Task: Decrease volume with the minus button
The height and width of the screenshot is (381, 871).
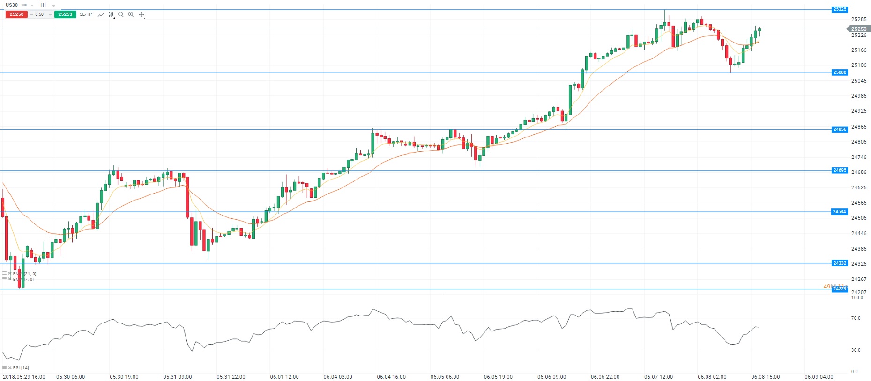Action: [x=31, y=14]
